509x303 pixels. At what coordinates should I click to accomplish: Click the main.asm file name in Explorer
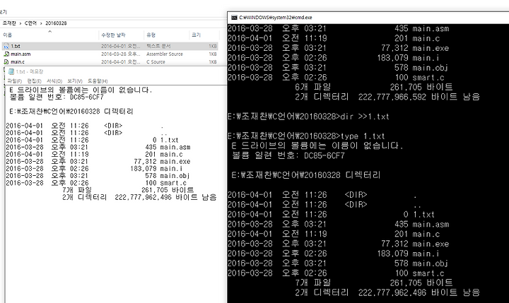[21, 54]
